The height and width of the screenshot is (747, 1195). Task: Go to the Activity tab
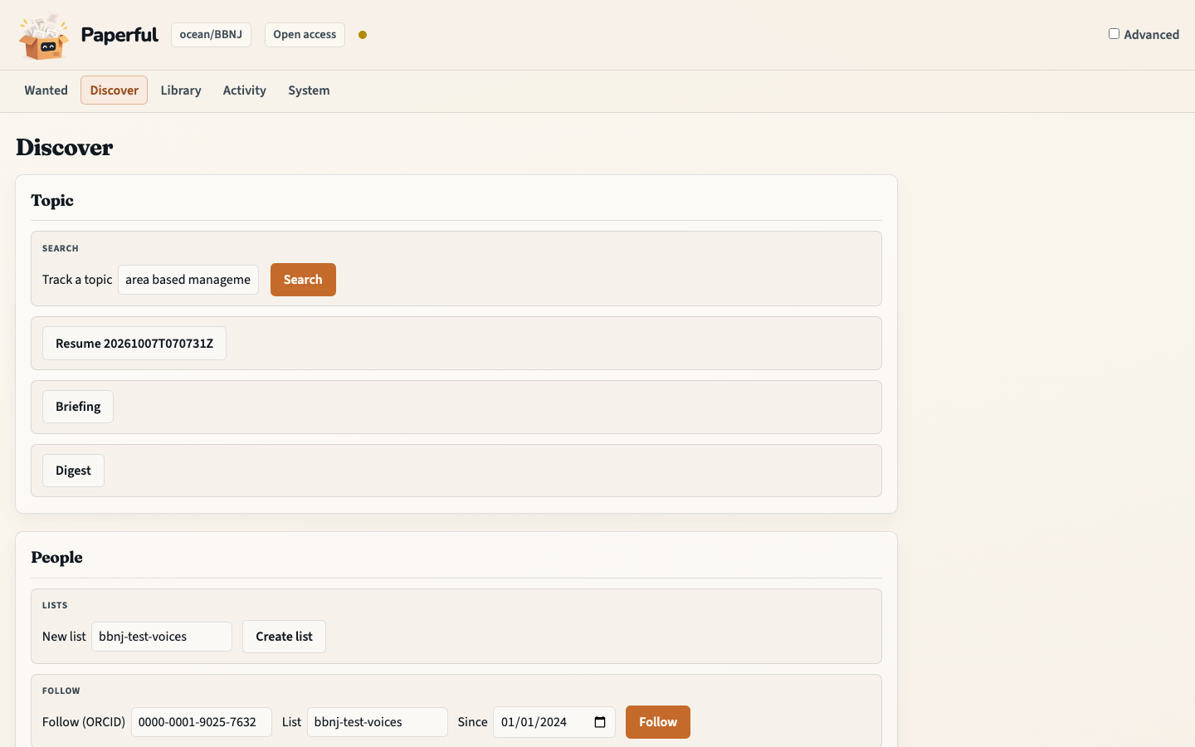pyautogui.click(x=244, y=90)
